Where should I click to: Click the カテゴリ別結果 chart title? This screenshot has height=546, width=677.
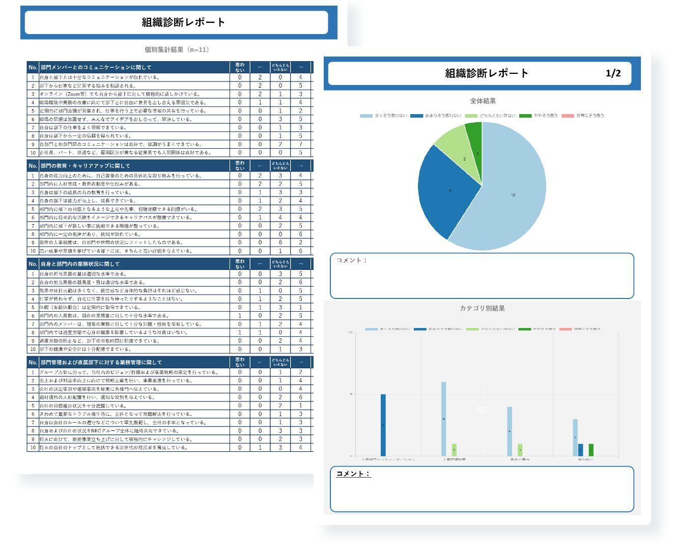[x=482, y=308]
